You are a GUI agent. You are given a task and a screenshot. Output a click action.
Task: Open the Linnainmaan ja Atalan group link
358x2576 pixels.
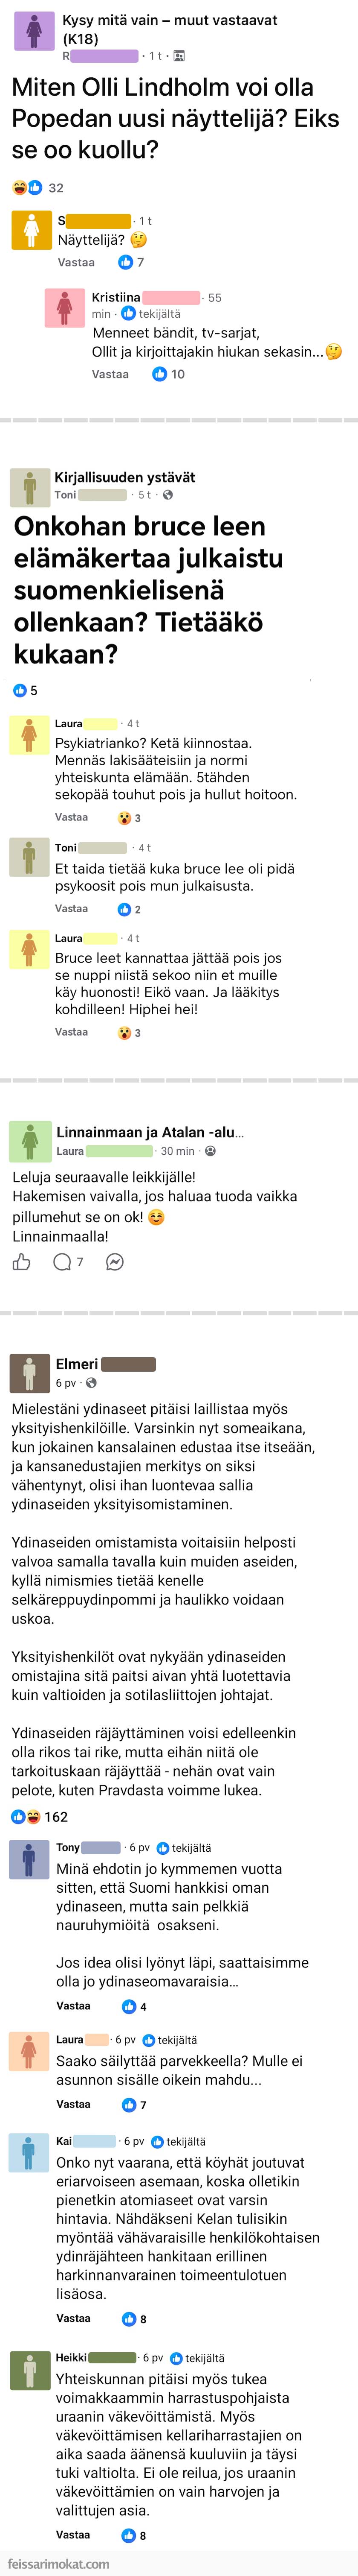tap(150, 1132)
